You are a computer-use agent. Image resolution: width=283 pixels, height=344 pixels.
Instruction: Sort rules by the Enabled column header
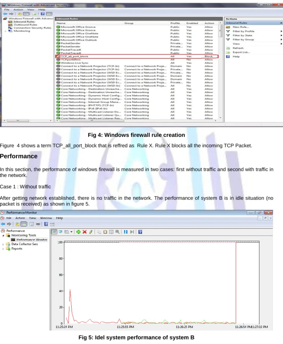192,23
